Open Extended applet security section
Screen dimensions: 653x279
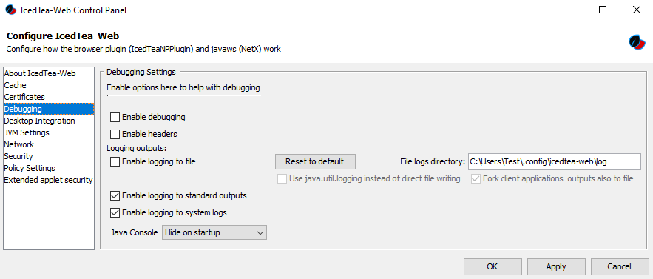pyautogui.click(x=48, y=180)
